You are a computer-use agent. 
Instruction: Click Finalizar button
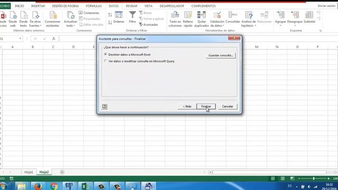pos(206,107)
